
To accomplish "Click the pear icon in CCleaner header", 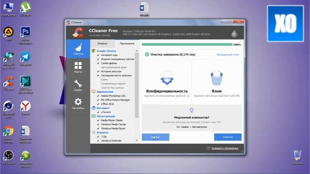I will (234, 33).
